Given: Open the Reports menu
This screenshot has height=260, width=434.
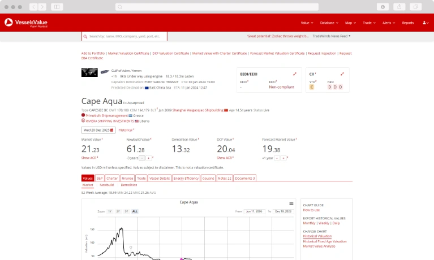Looking at the screenshot, I should click(408, 23).
